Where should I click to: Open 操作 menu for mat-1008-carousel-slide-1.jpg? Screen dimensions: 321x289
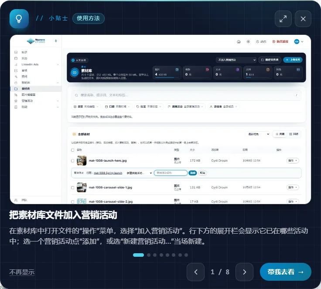click(x=293, y=187)
